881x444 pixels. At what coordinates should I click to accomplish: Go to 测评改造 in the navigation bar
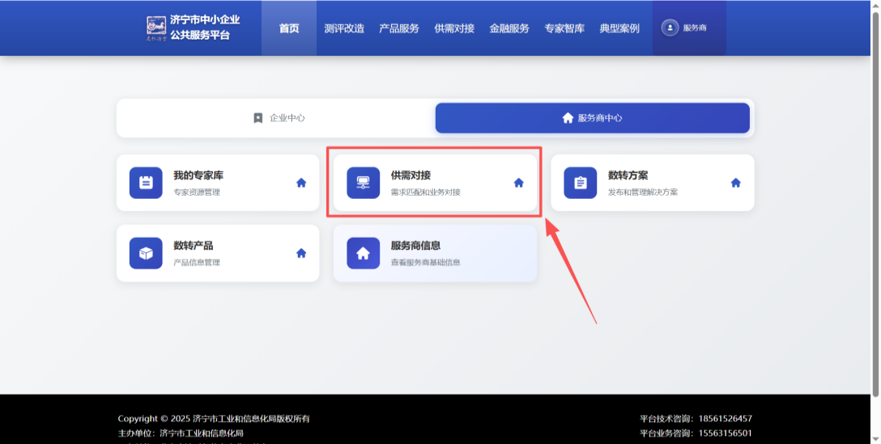[x=344, y=28]
